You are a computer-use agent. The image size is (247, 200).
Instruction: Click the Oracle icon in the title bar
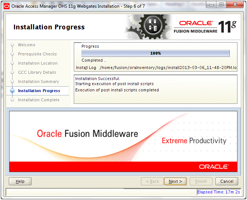click(x=7, y=6)
